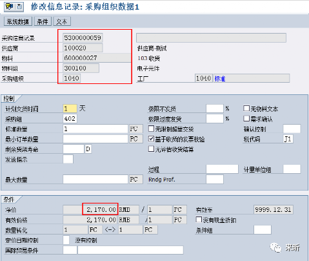The height and width of the screenshot is (261, 309).
Task: Click the 过程 input field
Action: [222, 169]
